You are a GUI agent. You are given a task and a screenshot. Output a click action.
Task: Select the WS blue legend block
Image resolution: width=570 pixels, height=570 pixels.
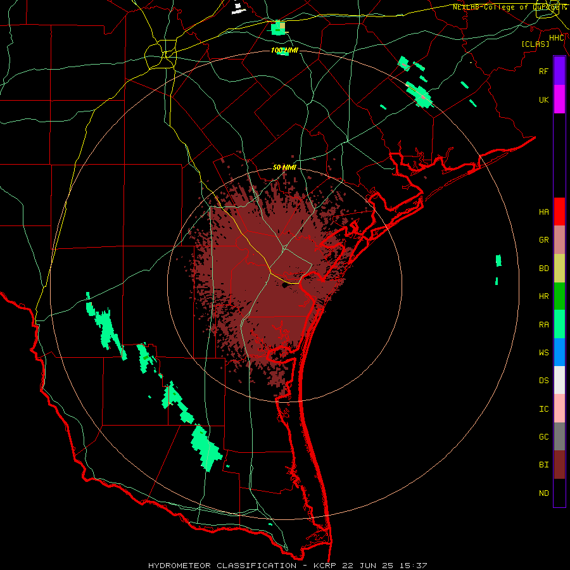[x=559, y=352]
